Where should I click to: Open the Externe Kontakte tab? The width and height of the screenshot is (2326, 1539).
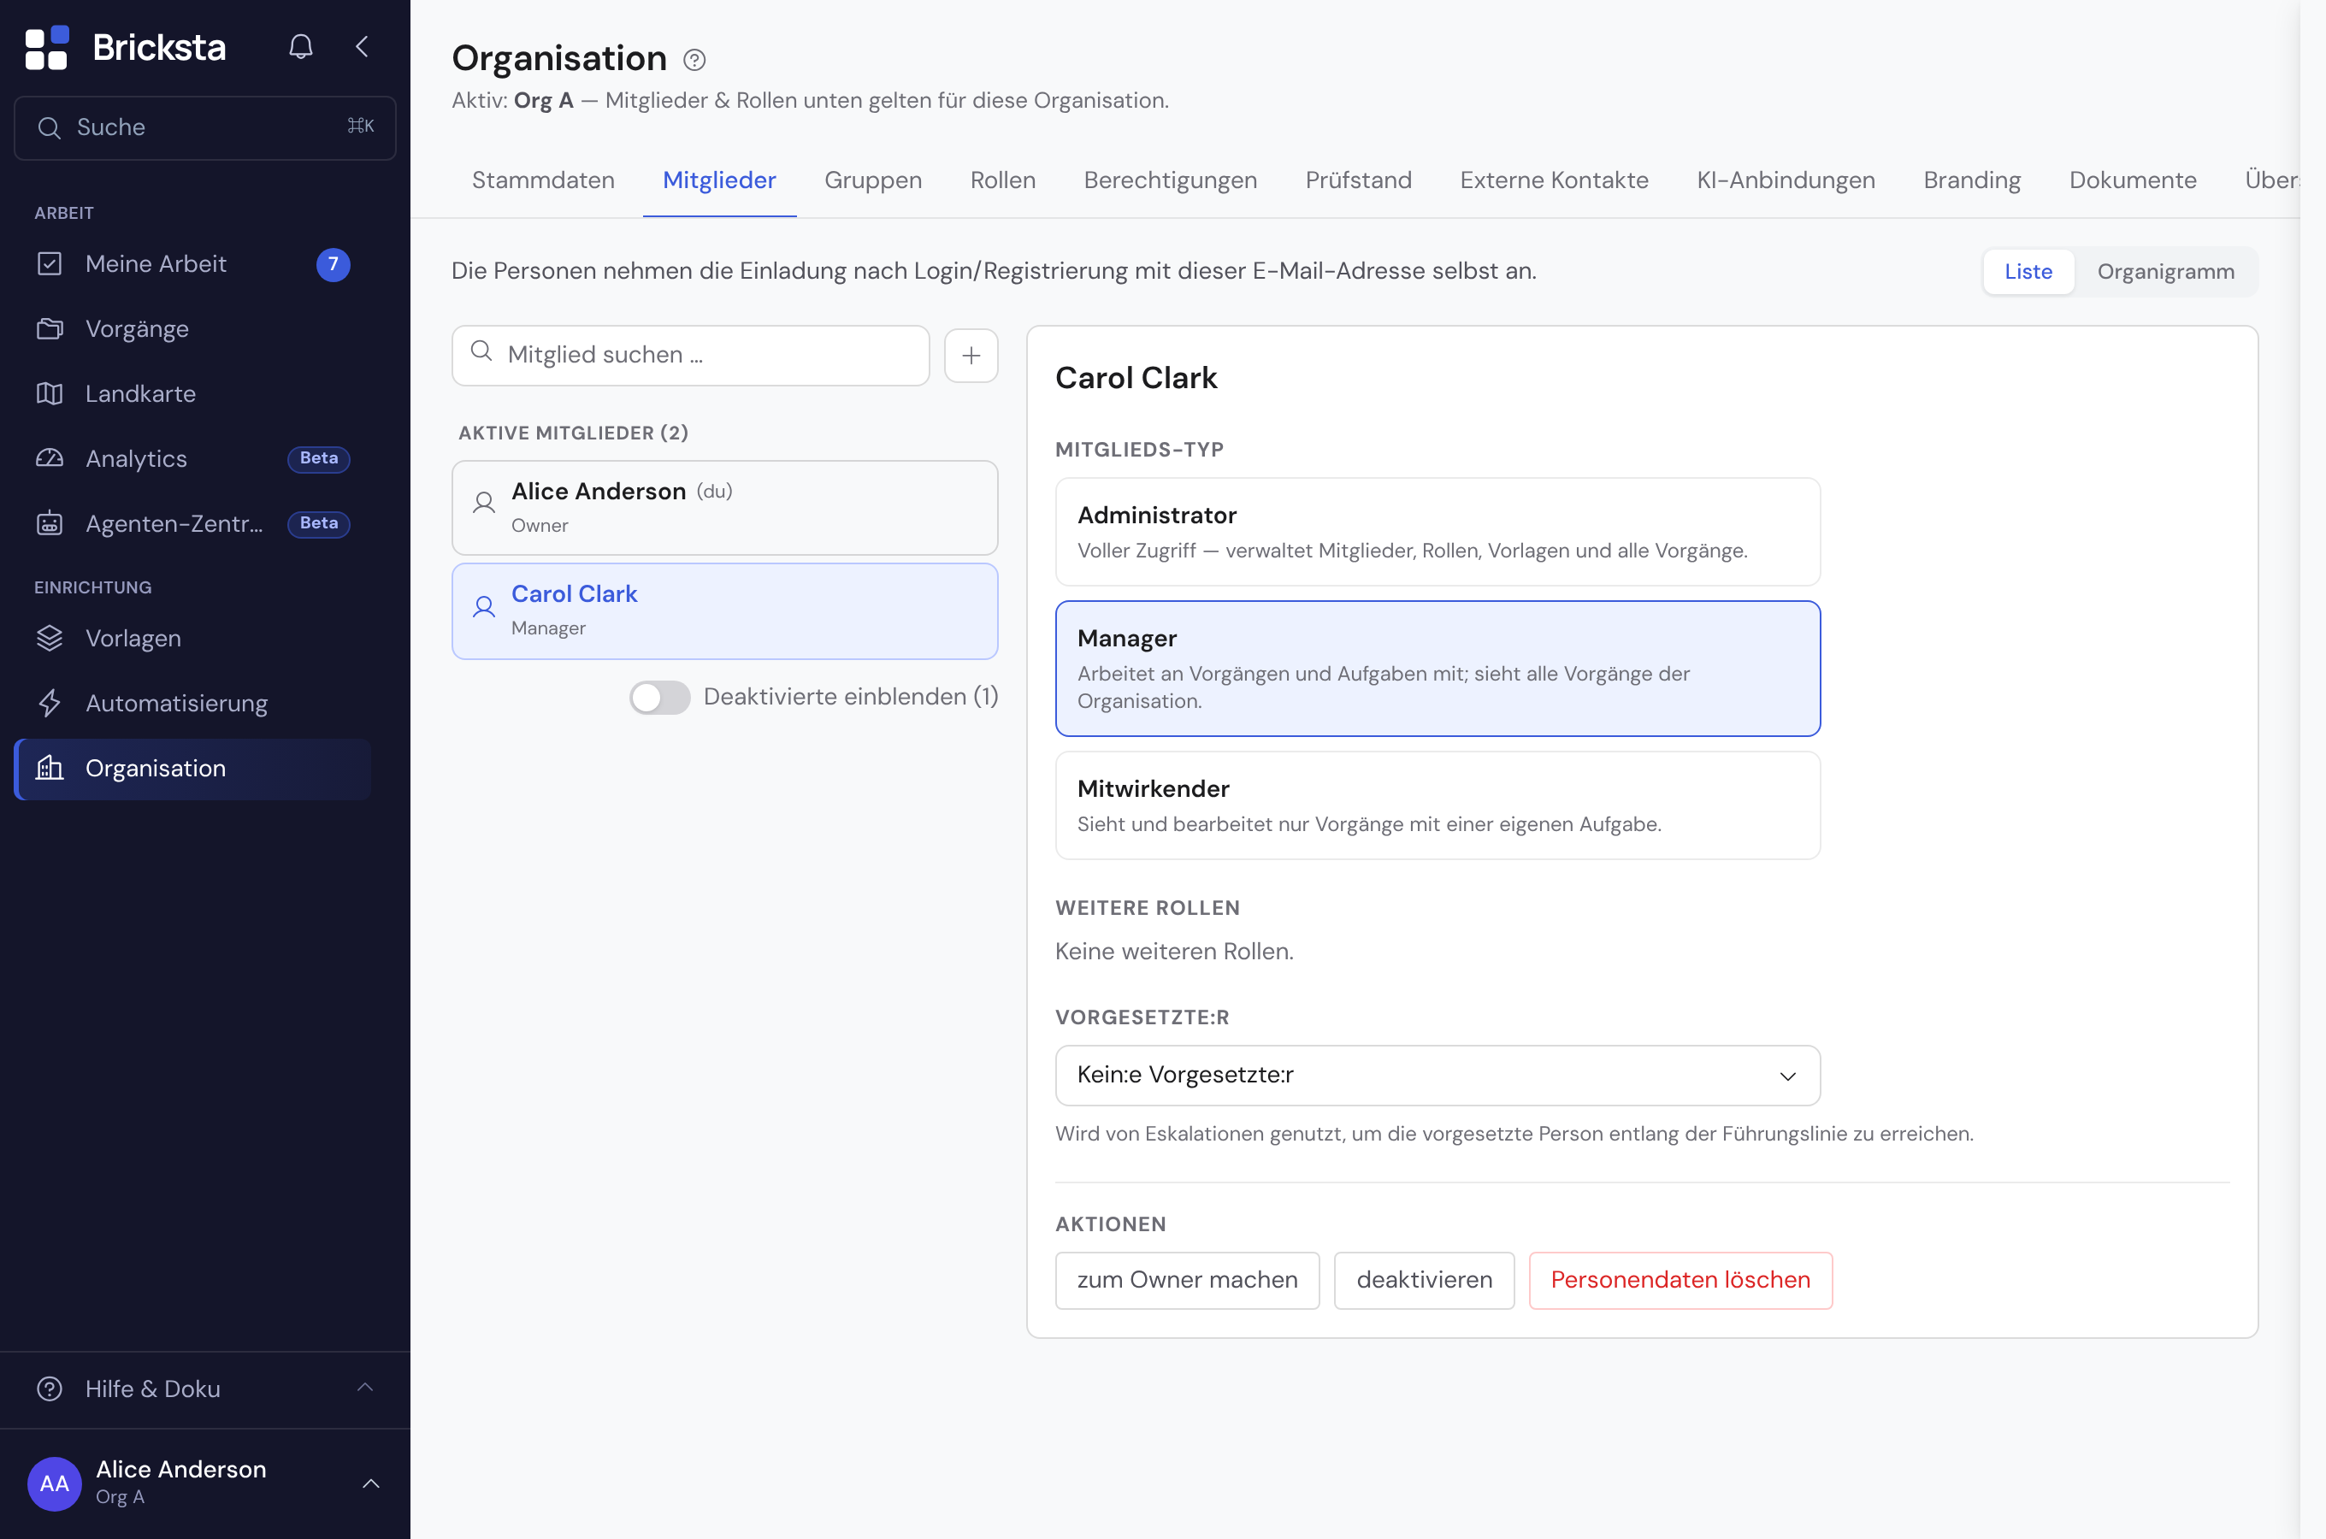pyautogui.click(x=1554, y=180)
